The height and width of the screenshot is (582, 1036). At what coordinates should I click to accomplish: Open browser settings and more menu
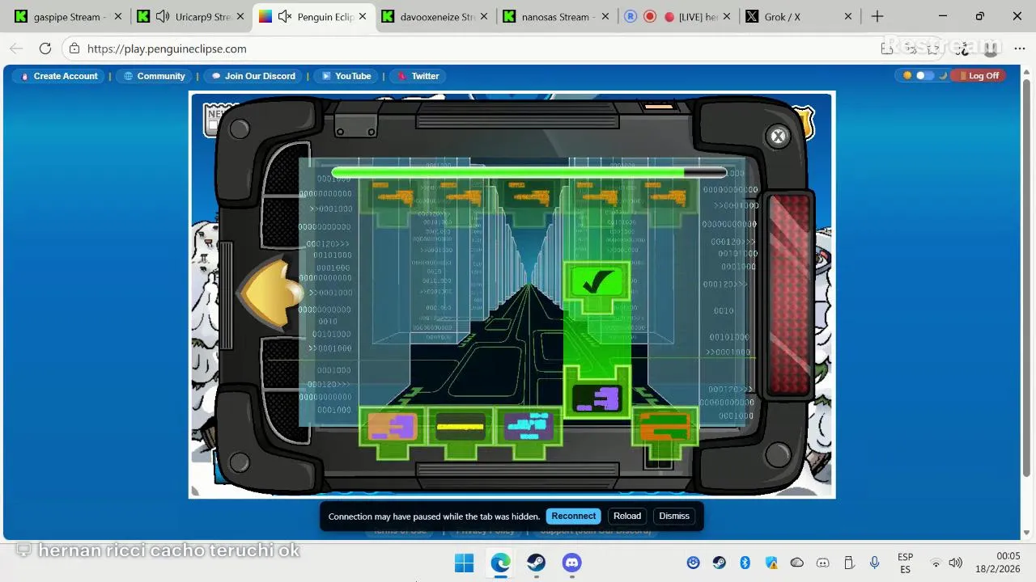click(1019, 48)
